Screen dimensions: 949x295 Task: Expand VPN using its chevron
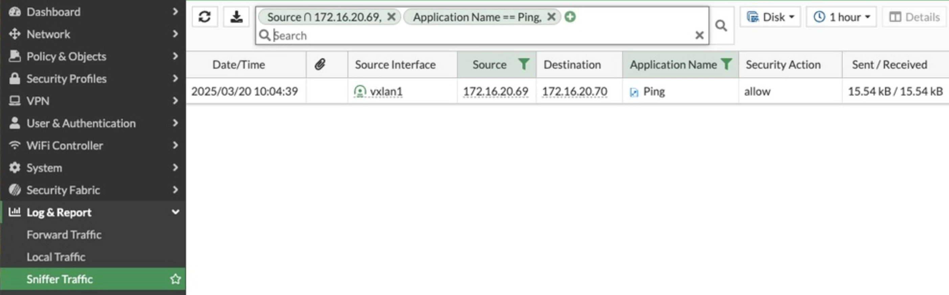[175, 101]
